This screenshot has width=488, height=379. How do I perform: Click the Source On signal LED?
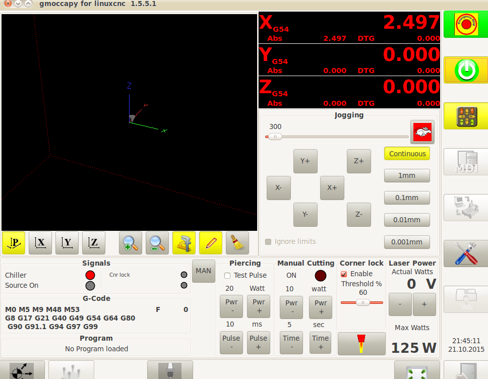(x=90, y=285)
